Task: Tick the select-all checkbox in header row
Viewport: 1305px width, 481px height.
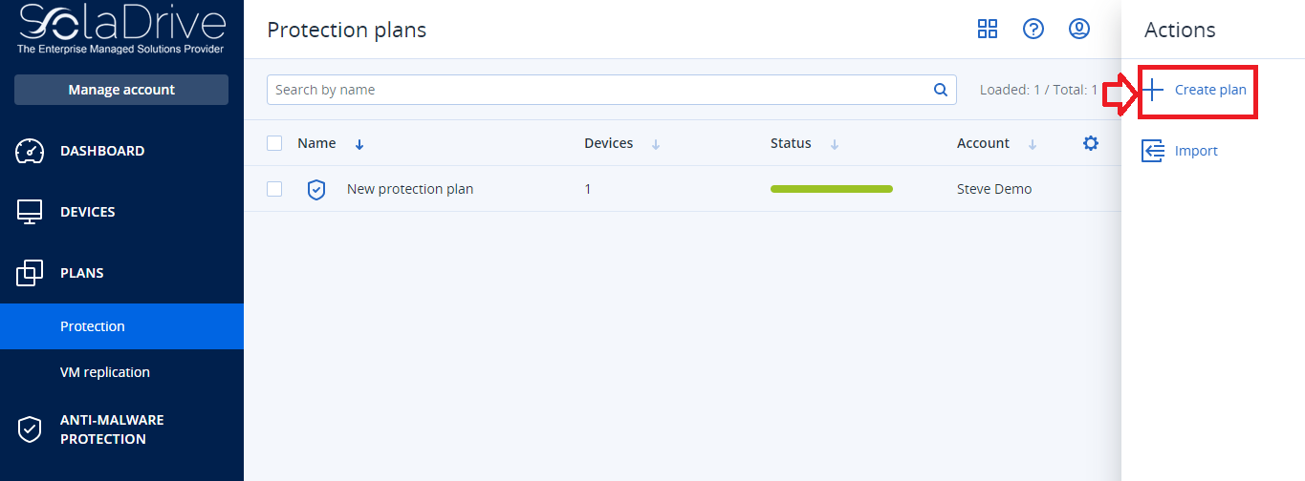Action: 274,143
